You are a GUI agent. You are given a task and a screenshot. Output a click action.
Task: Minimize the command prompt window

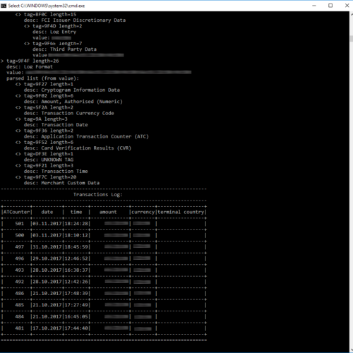click(x=314, y=6)
